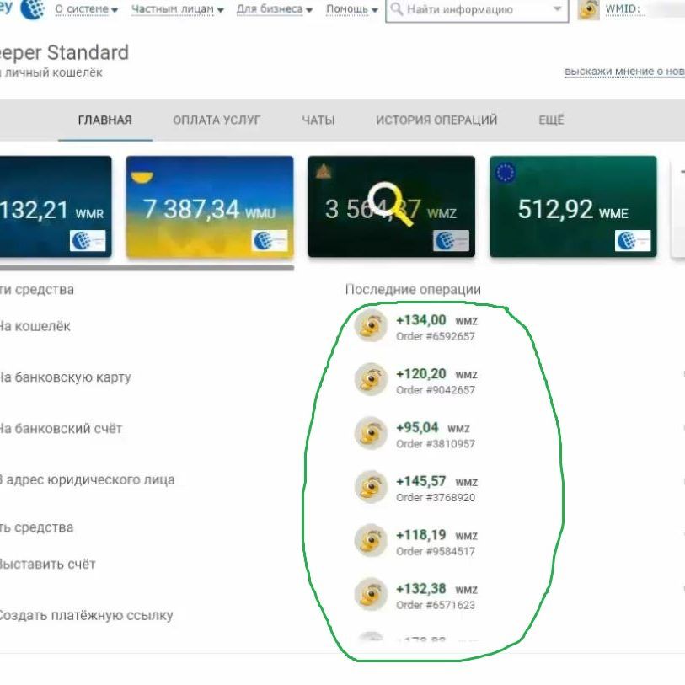
Task: Click the ant avatar beside the +134,00 operation
Action: point(371,325)
